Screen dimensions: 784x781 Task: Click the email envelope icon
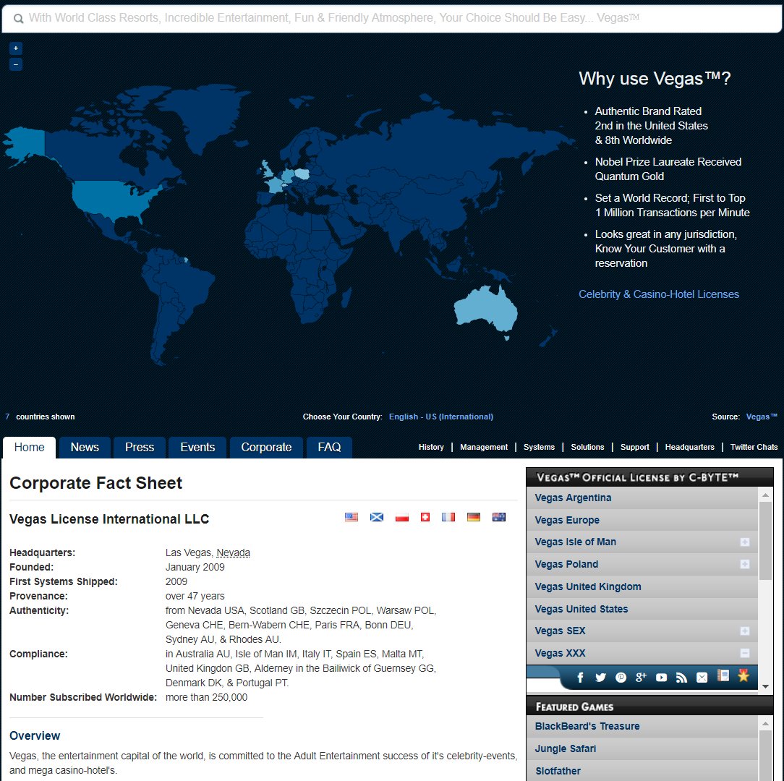tap(702, 678)
